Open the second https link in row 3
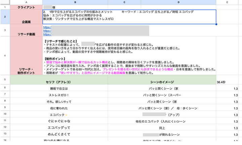The image size is (242, 145). pos(47,31)
